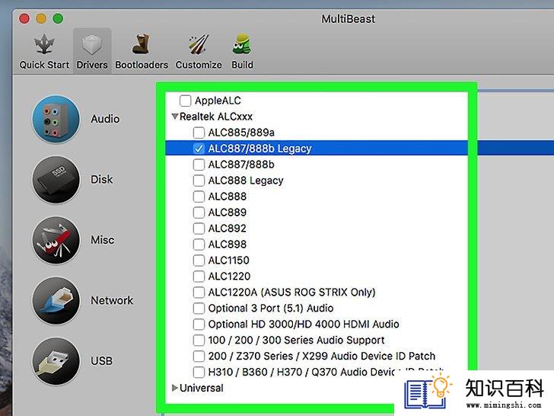Select the USB plug icon

pyautogui.click(x=56, y=361)
